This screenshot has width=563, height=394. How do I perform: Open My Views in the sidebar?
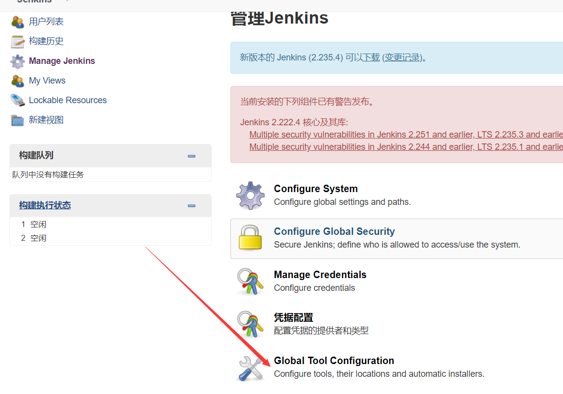point(47,81)
